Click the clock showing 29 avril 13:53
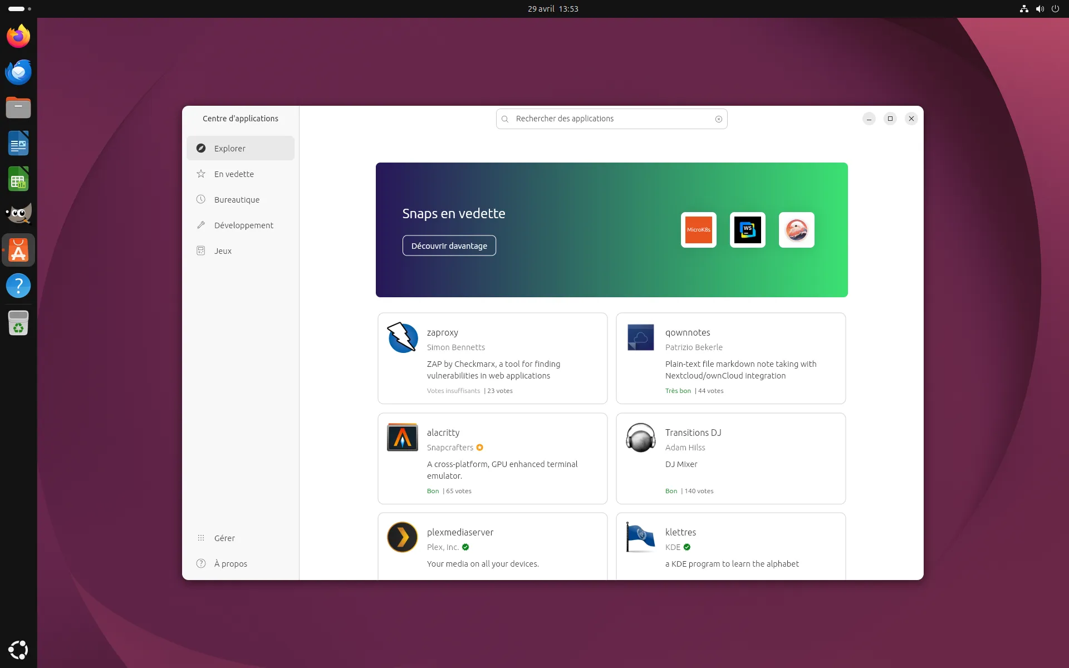This screenshot has width=1069, height=668. tap(553, 9)
